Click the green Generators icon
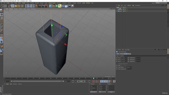Image resolution: width=169 pixels, height=95 pixels. click(x=57, y=6)
